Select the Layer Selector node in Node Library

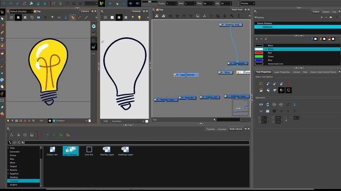point(71,151)
